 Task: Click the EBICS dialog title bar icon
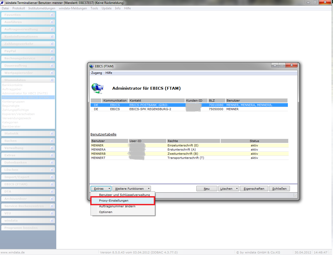click(92, 66)
